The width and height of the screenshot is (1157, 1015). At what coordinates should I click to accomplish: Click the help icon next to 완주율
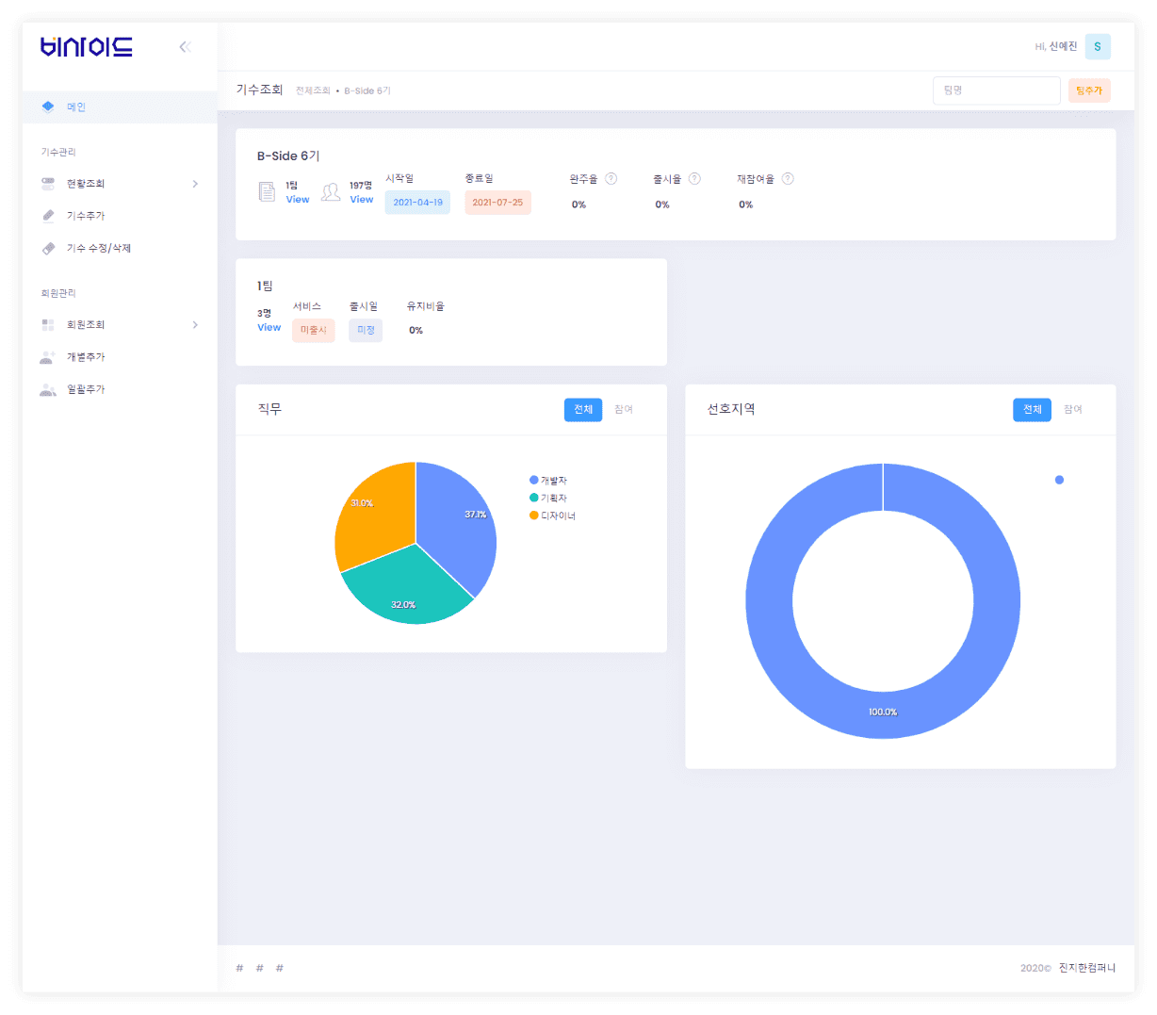point(611,179)
